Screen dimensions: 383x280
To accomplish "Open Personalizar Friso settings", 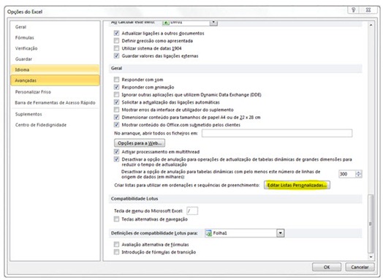I will pyautogui.click(x=33, y=92).
